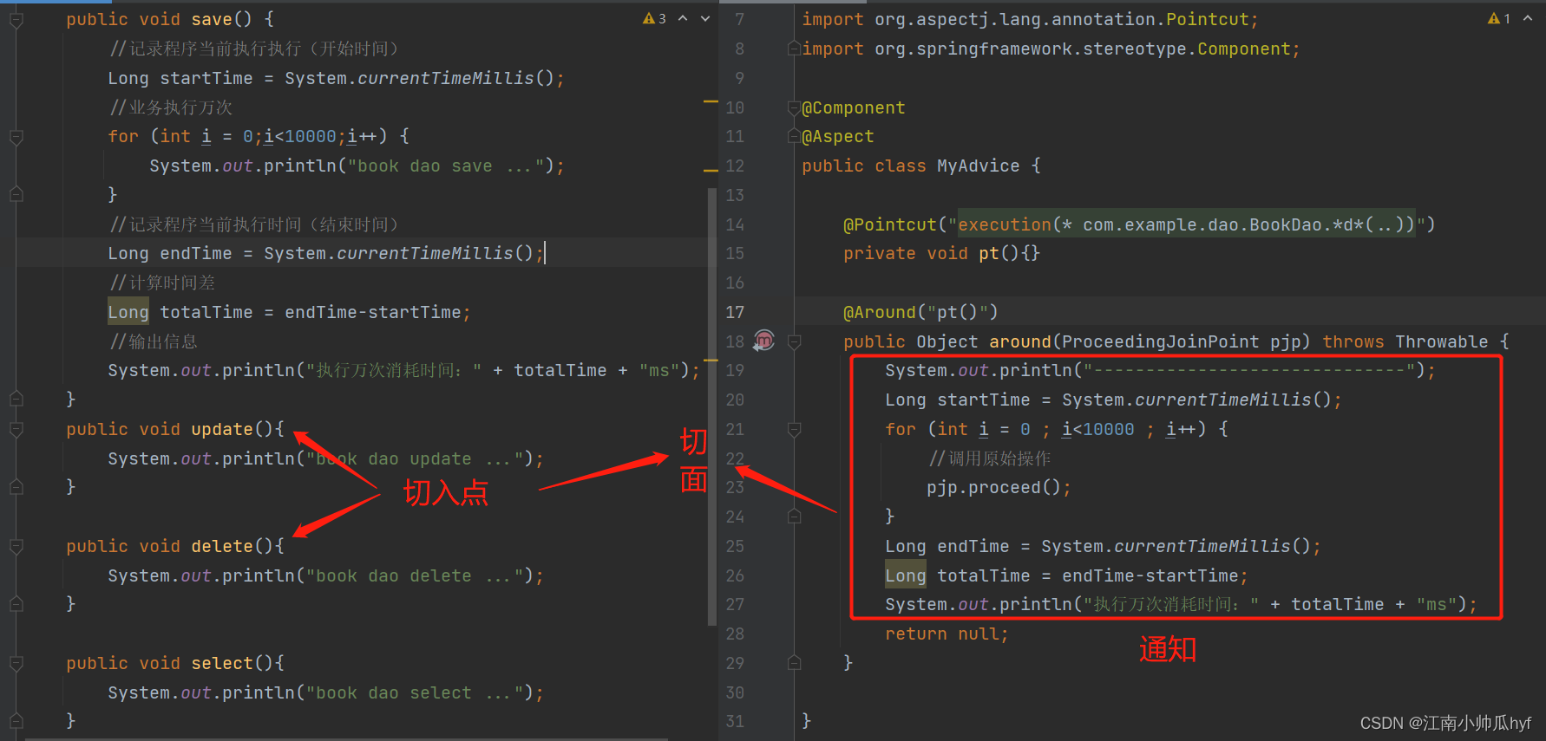This screenshot has width=1546, height=741.
Task: Click the "return null;" statement
Action: [947, 634]
